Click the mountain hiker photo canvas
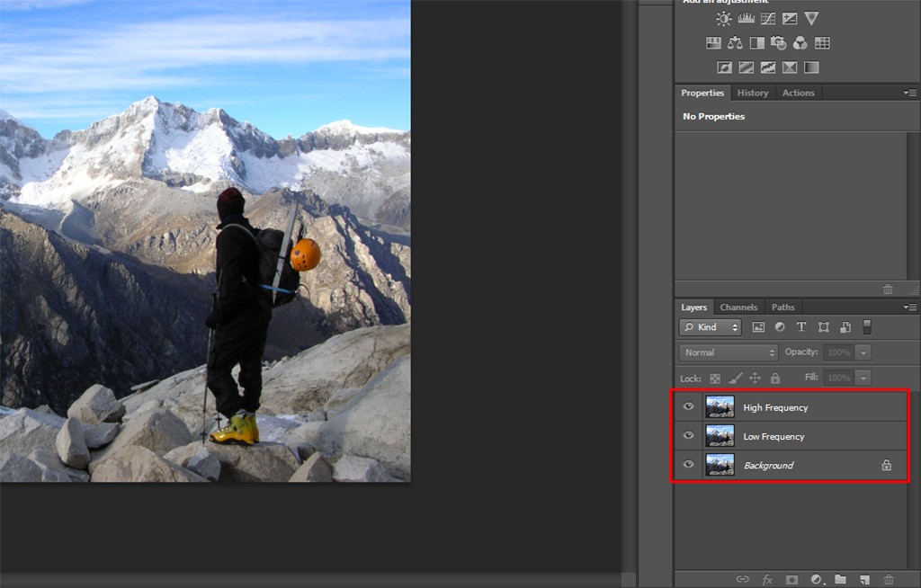Image resolution: width=921 pixels, height=588 pixels. (205, 241)
